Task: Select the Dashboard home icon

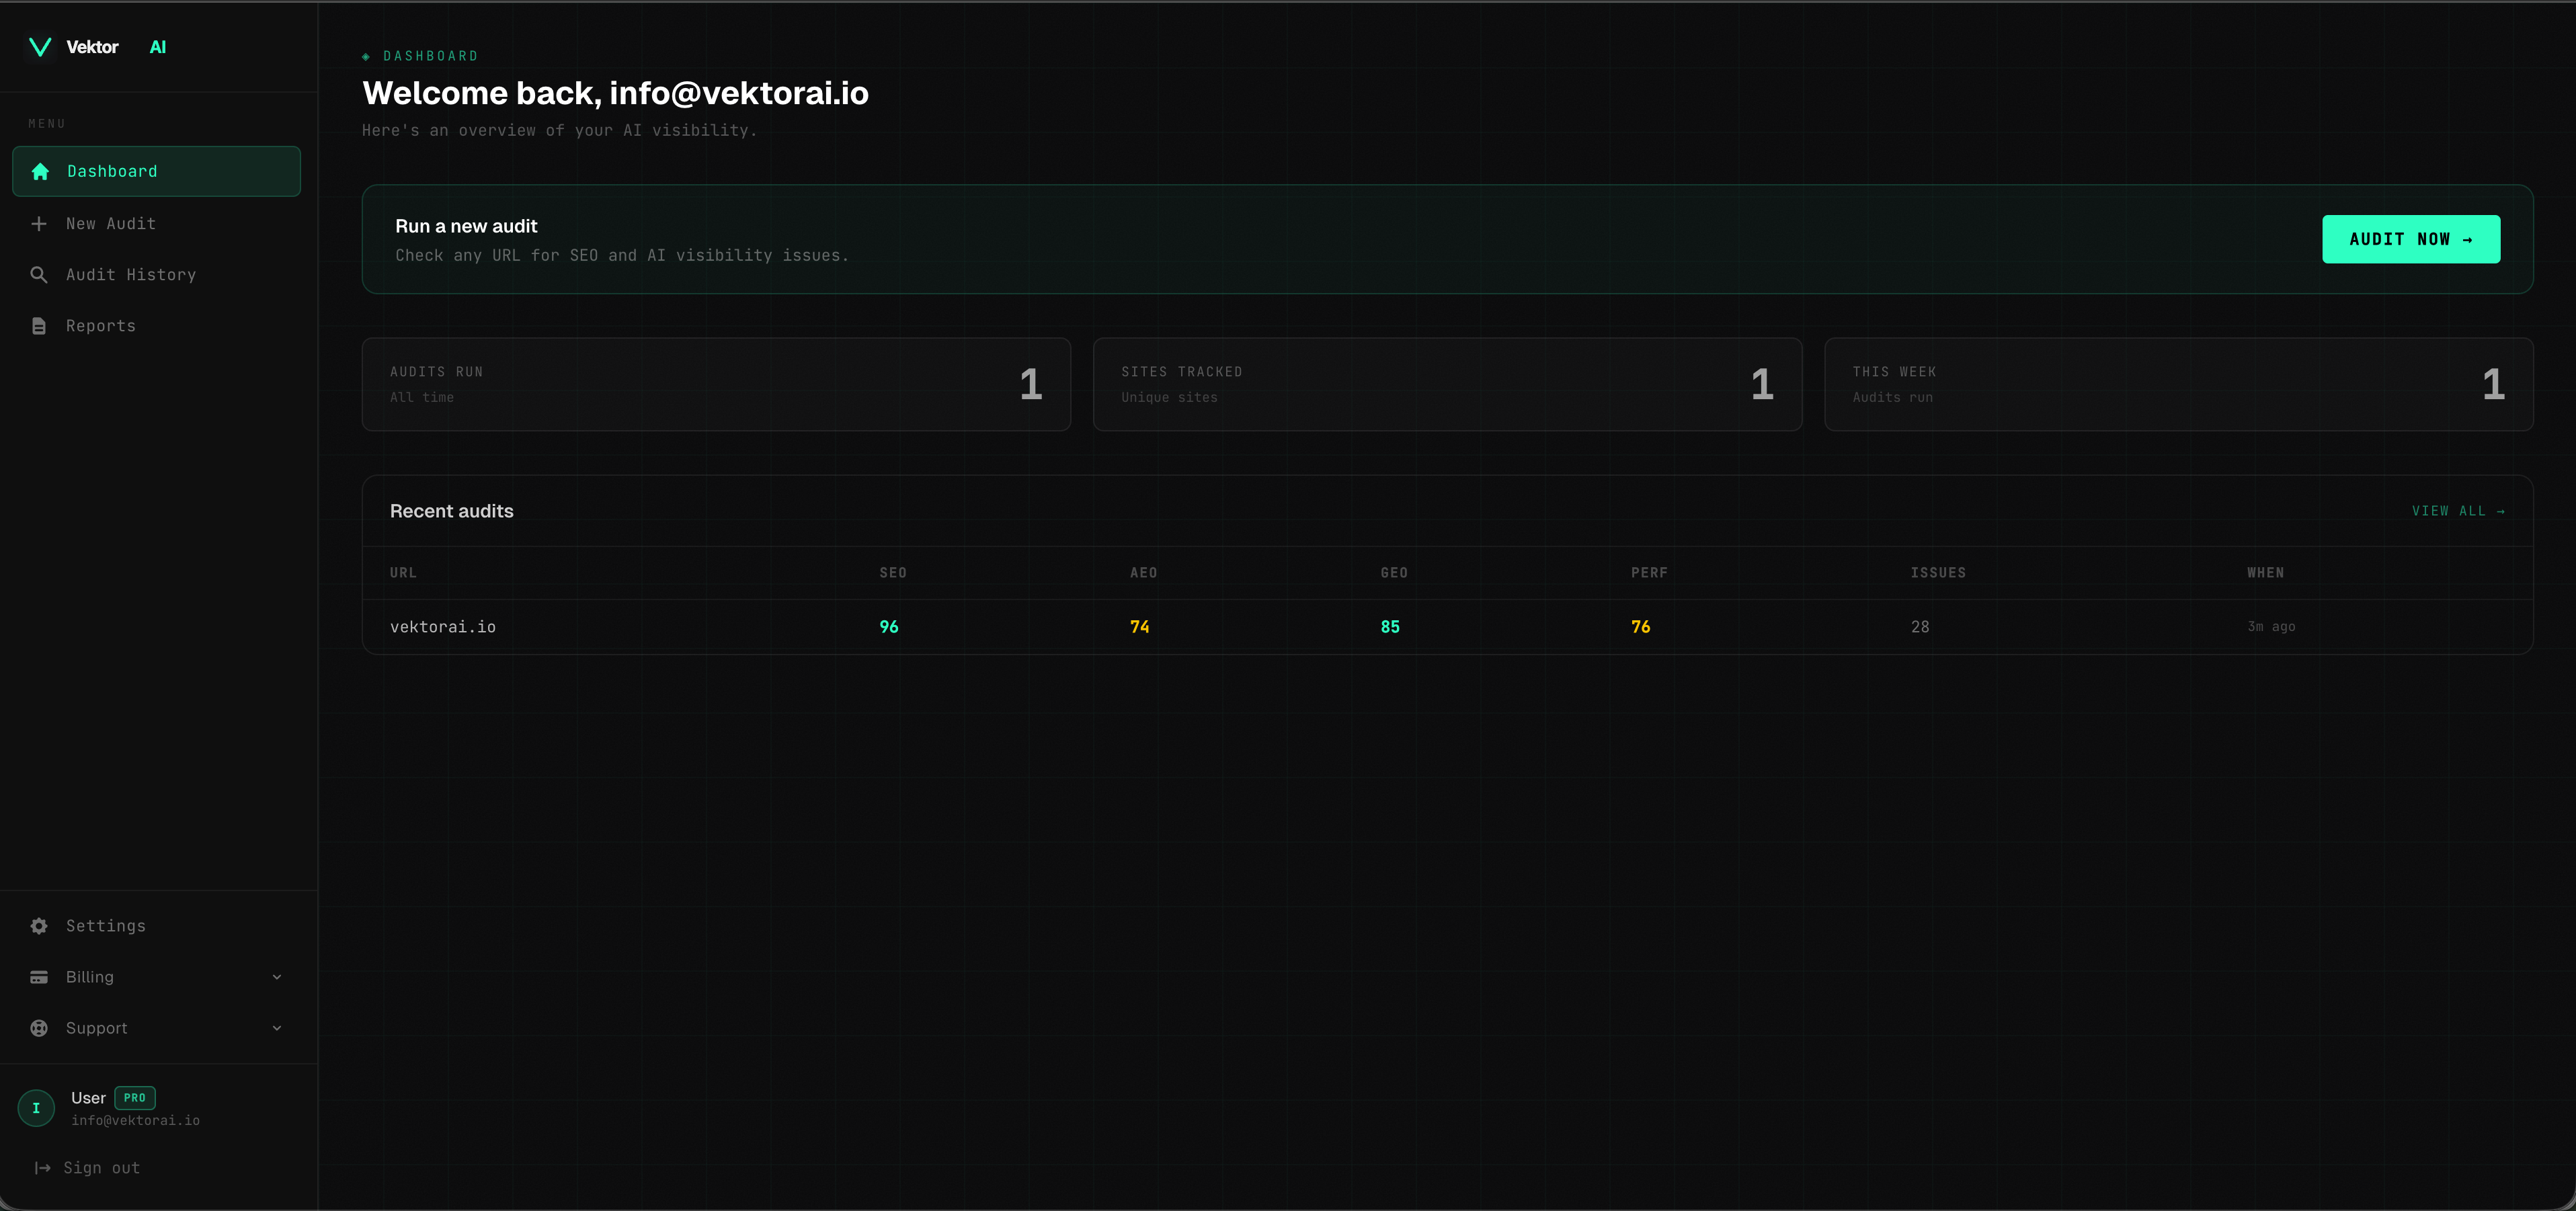Action: point(40,171)
